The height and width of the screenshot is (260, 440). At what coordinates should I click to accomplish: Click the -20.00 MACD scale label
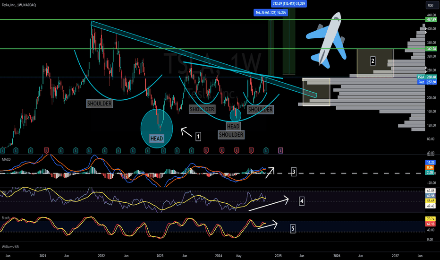coord(432,183)
